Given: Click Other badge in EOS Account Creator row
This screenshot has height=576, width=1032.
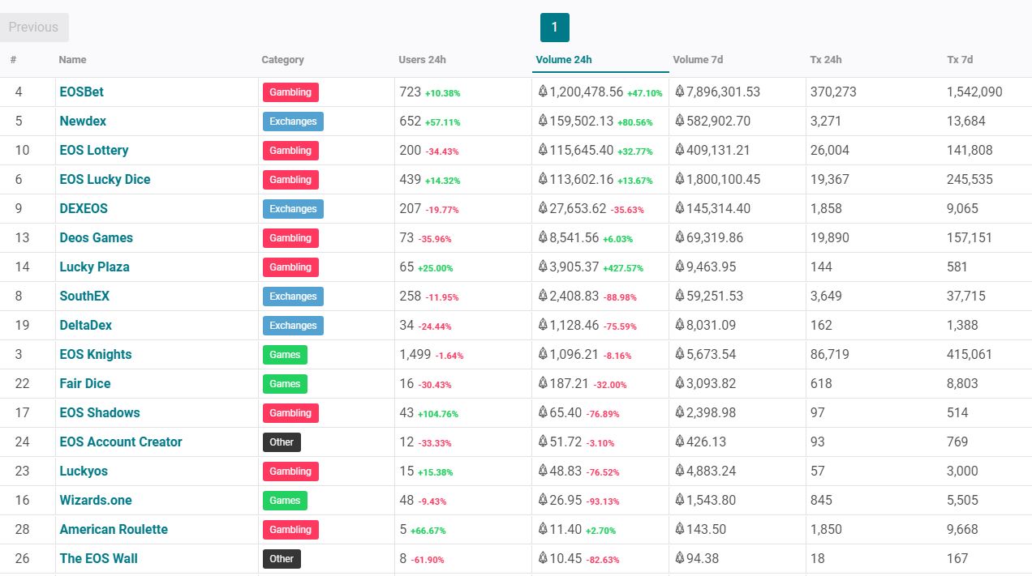Looking at the screenshot, I should click(282, 442).
